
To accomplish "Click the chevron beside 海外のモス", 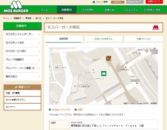I will pyautogui.click(x=39, y=77).
